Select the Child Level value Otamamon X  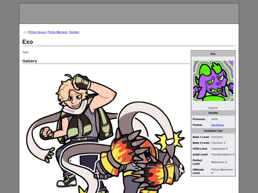tap(219, 149)
